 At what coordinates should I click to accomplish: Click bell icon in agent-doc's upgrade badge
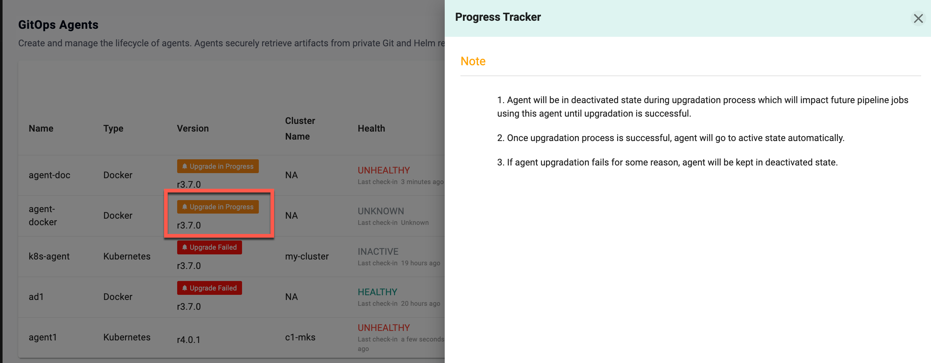185,166
